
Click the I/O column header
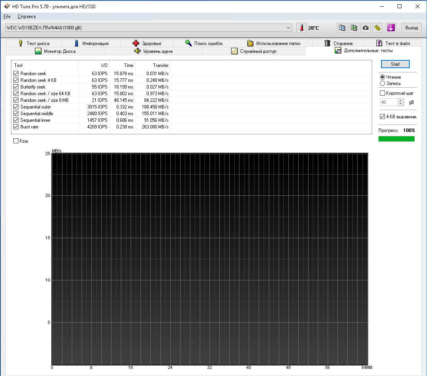point(94,65)
